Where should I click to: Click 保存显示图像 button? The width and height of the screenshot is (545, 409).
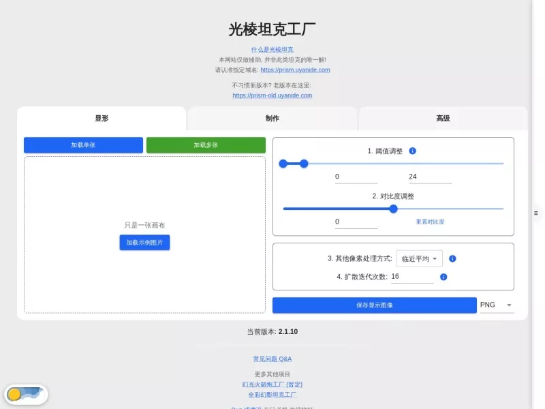(374, 305)
